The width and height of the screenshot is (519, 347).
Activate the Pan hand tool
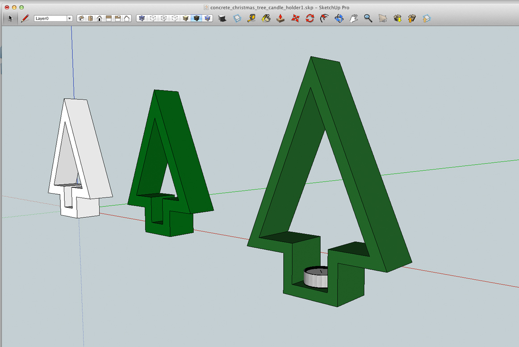tap(354, 18)
